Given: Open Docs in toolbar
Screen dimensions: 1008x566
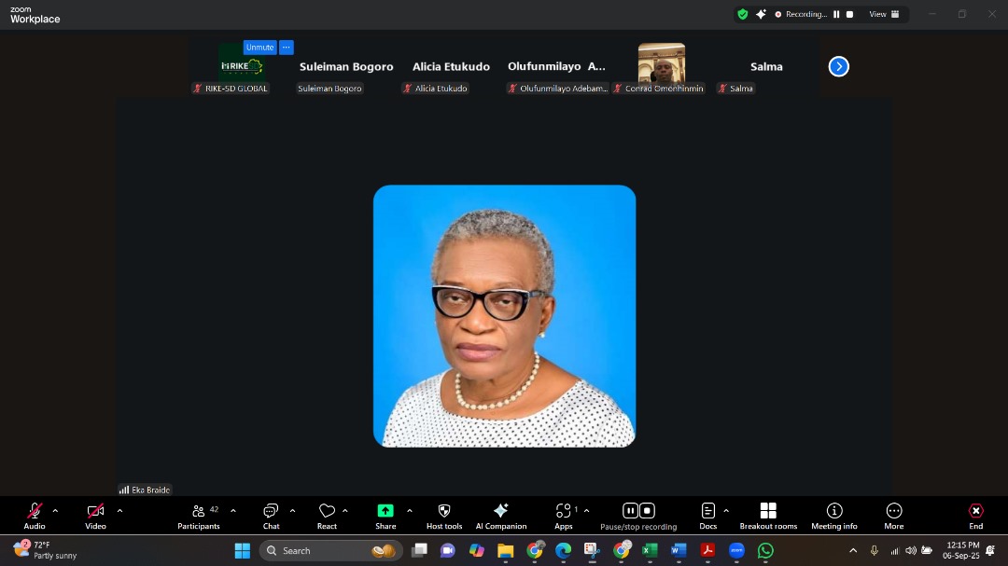Looking at the screenshot, I should tap(707, 516).
